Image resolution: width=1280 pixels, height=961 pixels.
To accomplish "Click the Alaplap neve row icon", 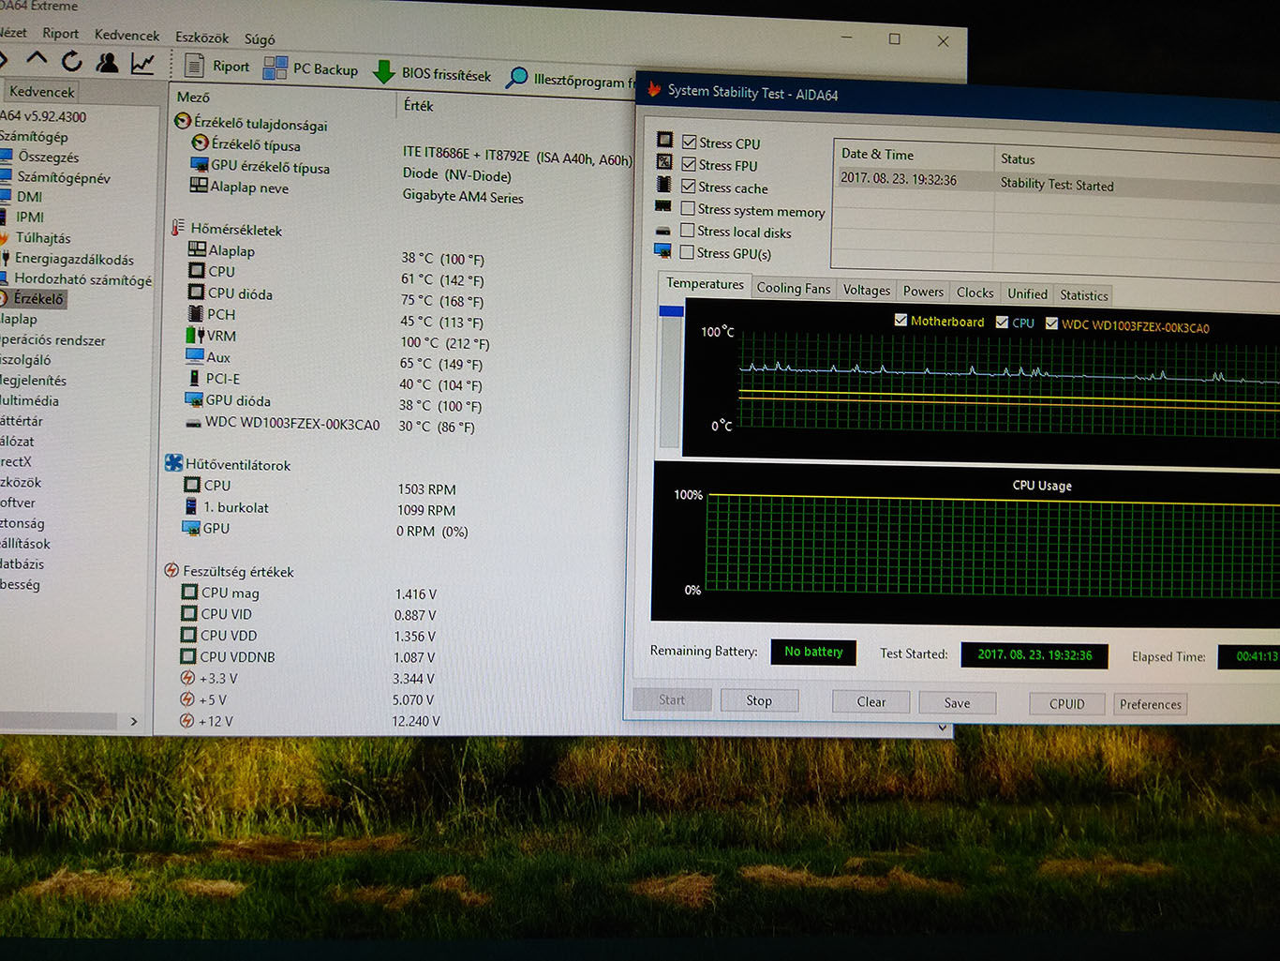I will (x=198, y=185).
